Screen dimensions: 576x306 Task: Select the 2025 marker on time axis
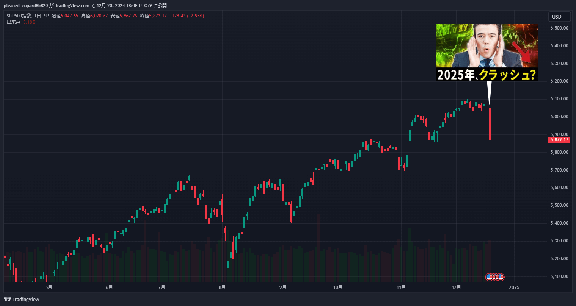(514, 287)
